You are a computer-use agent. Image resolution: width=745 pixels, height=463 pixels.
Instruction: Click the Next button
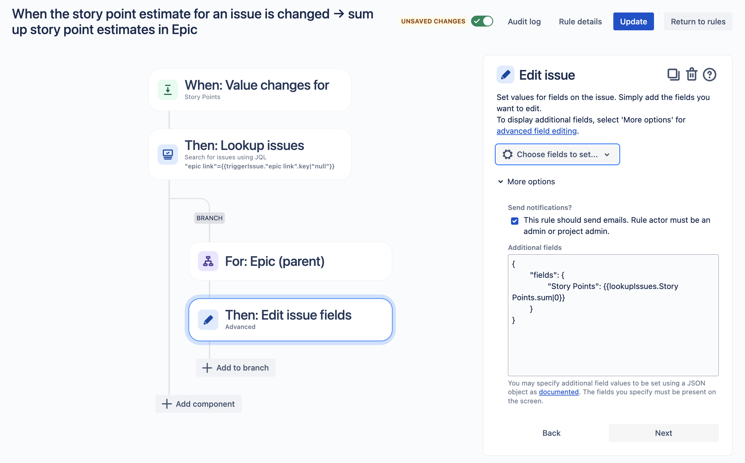coord(663,433)
